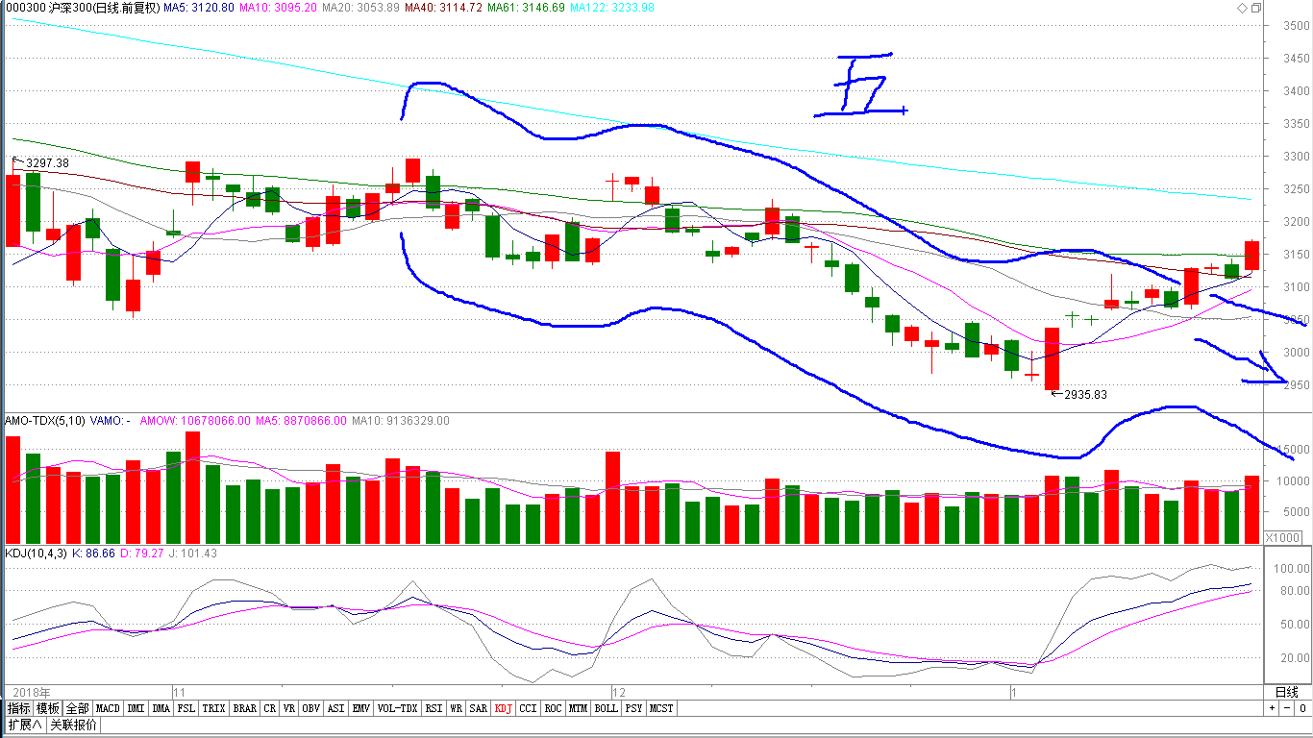1313x738 pixels.
Task: Switch indicator to VR
Action: pos(289,708)
